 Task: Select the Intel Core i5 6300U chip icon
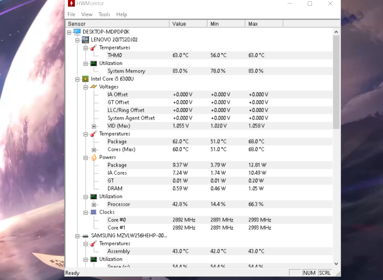(x=85, y=79)
